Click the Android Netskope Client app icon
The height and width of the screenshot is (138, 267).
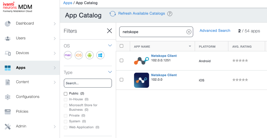coord(142,61)
